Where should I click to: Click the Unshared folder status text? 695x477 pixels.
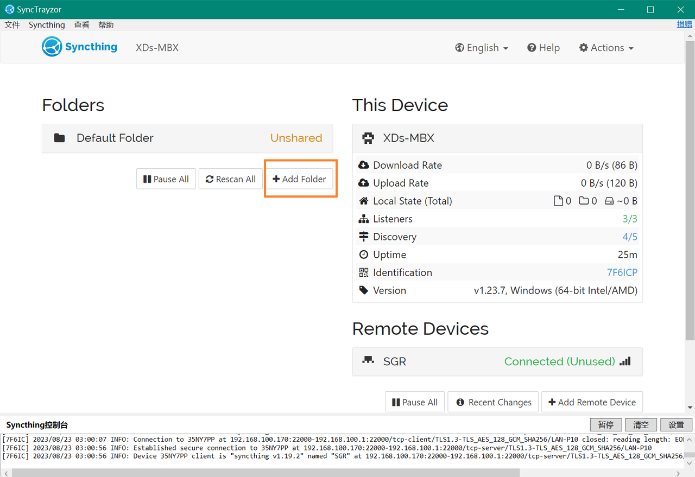296,138
